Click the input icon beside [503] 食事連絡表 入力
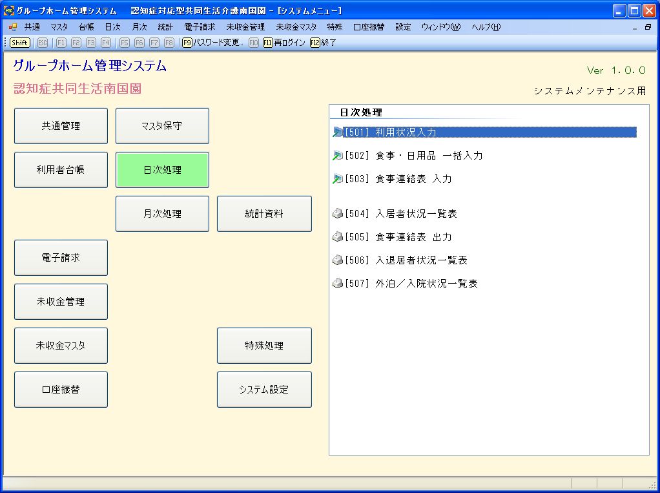This screenshot has width=660, height=493. (x=337, y=179)
